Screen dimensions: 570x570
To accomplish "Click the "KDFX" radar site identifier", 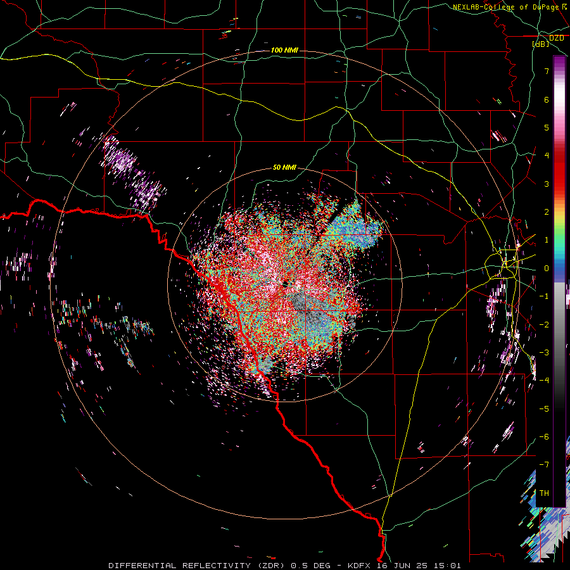I will [x=359, y=566].
